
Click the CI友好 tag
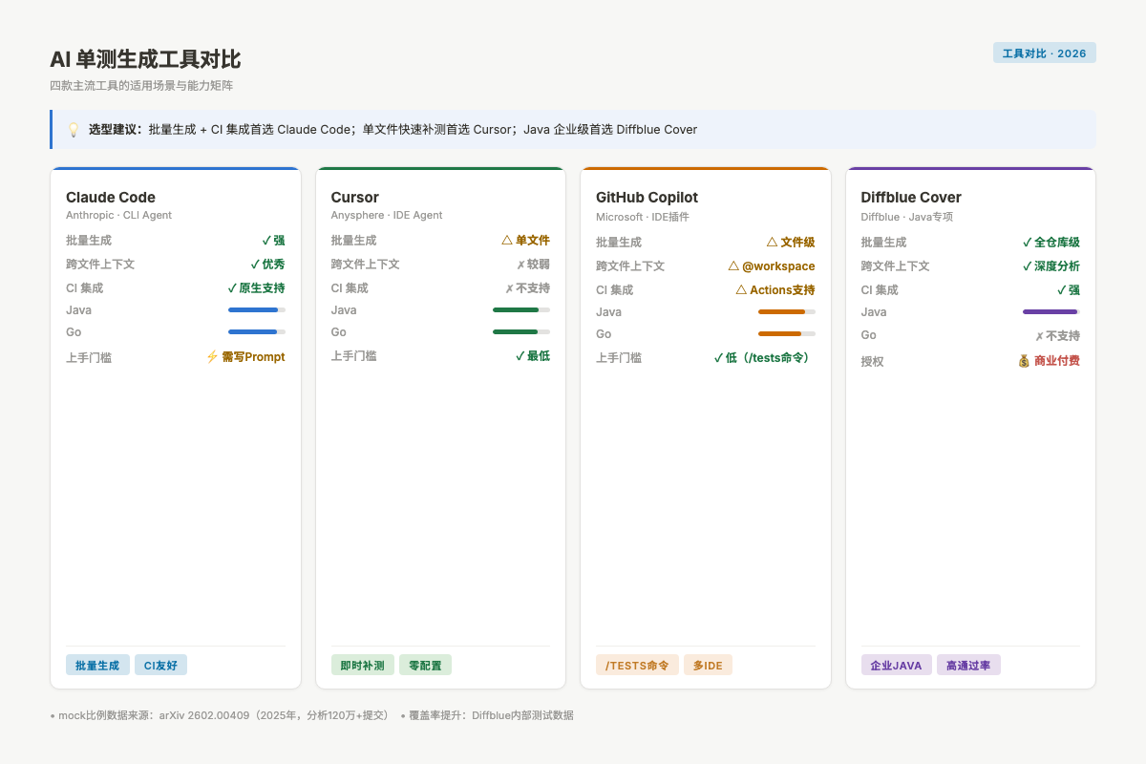(x=160, y=665)
